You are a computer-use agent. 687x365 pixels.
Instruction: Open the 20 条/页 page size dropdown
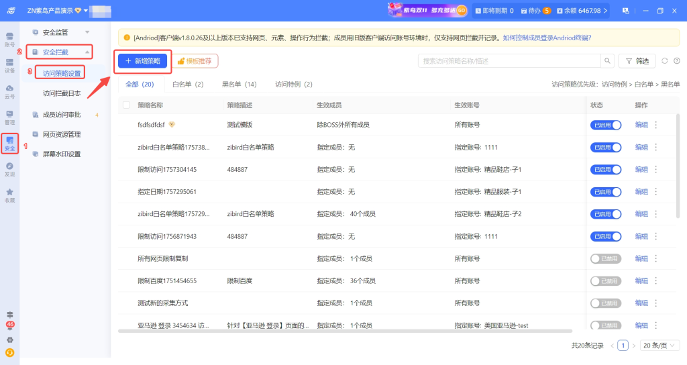(658, 346)
